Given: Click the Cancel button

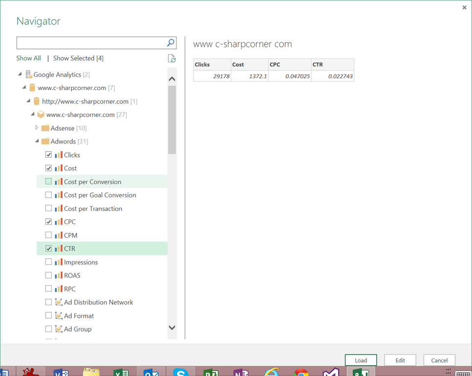Looking at the screenshot, I should click(x=439, y=360).
